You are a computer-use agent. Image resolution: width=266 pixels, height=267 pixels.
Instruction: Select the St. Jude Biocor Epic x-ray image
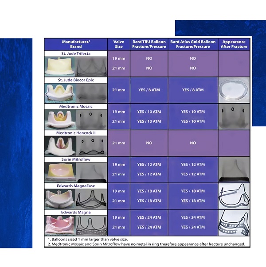(91, 93)
